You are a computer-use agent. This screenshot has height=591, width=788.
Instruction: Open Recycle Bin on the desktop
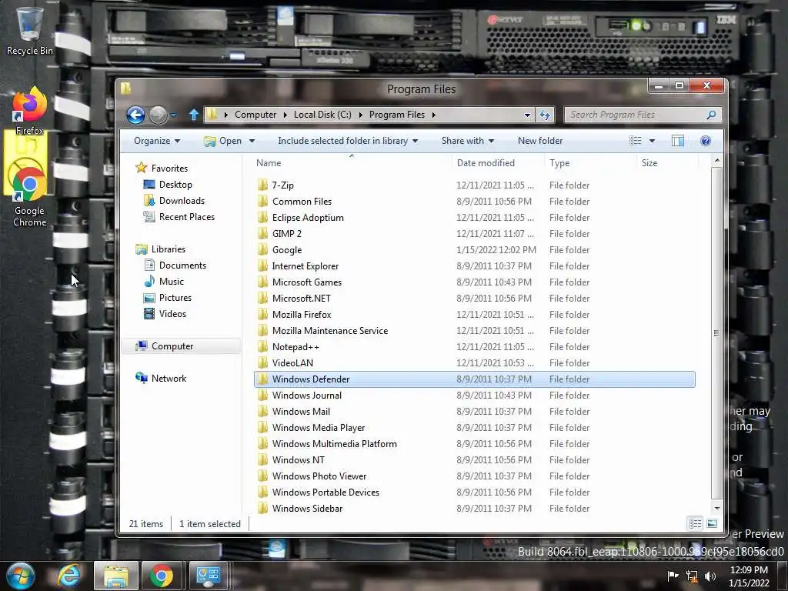tap(30, 31)
